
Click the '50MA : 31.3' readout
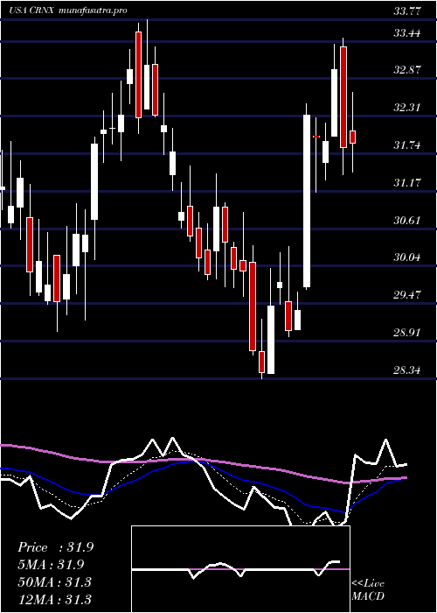click(x=54, y=581)
